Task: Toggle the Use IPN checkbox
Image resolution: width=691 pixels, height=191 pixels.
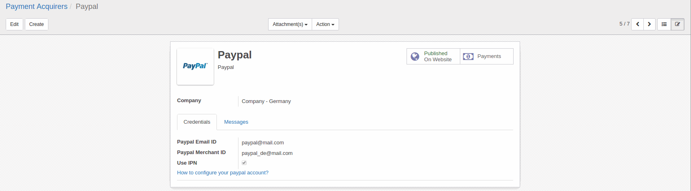Action: 244,163
